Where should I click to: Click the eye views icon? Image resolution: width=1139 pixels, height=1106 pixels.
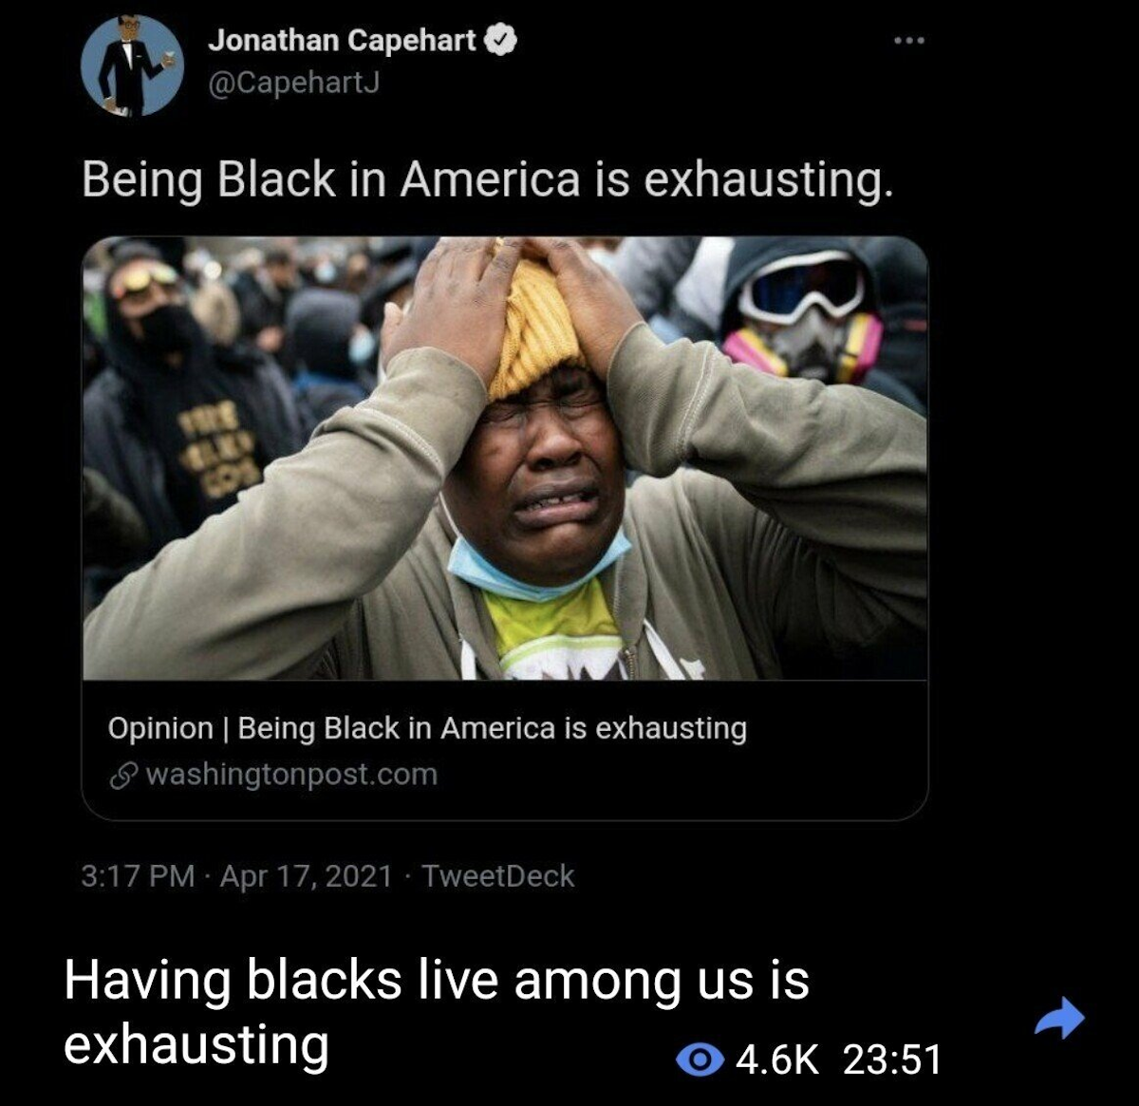(700, 1060)
